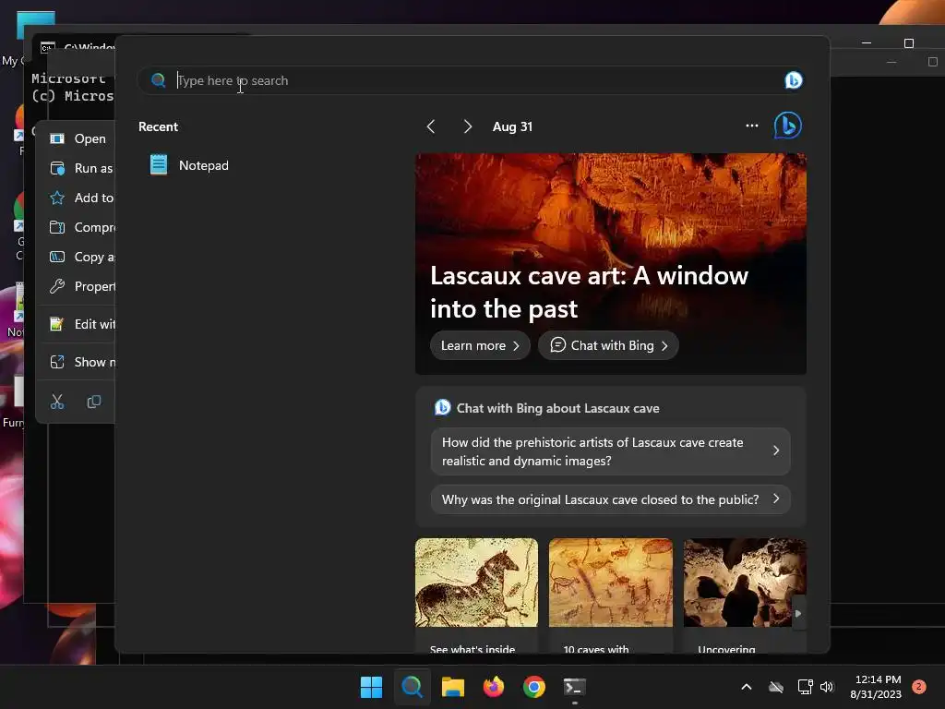Open the 10 caves with thumbnail
The height and width of the screenshot is (709, 945).
(x=611, y=583)
